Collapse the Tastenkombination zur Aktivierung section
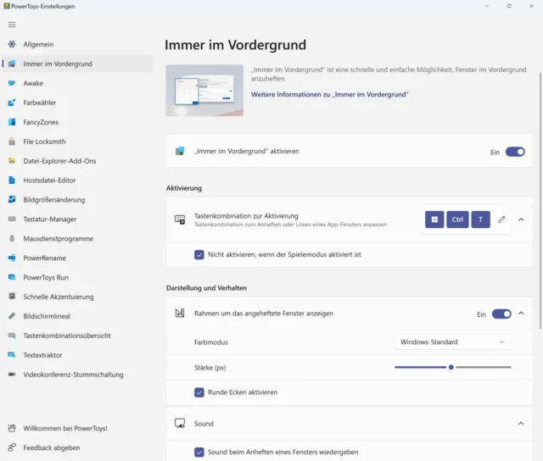The image size is (543, 461). tap(521, 219)
